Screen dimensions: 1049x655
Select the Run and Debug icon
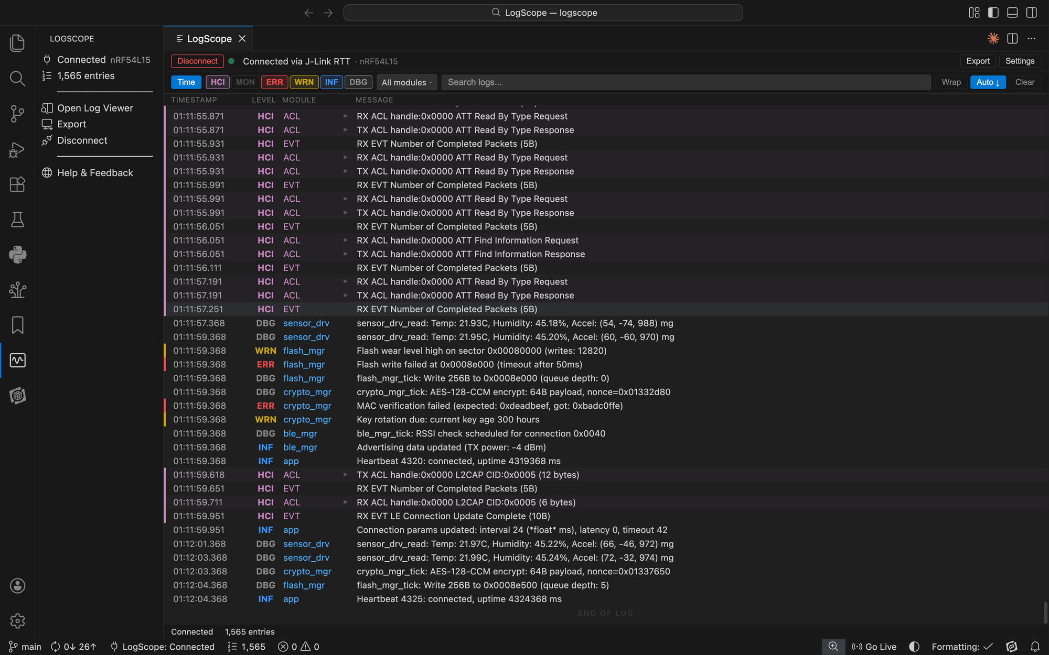click(x=17, y=149)
